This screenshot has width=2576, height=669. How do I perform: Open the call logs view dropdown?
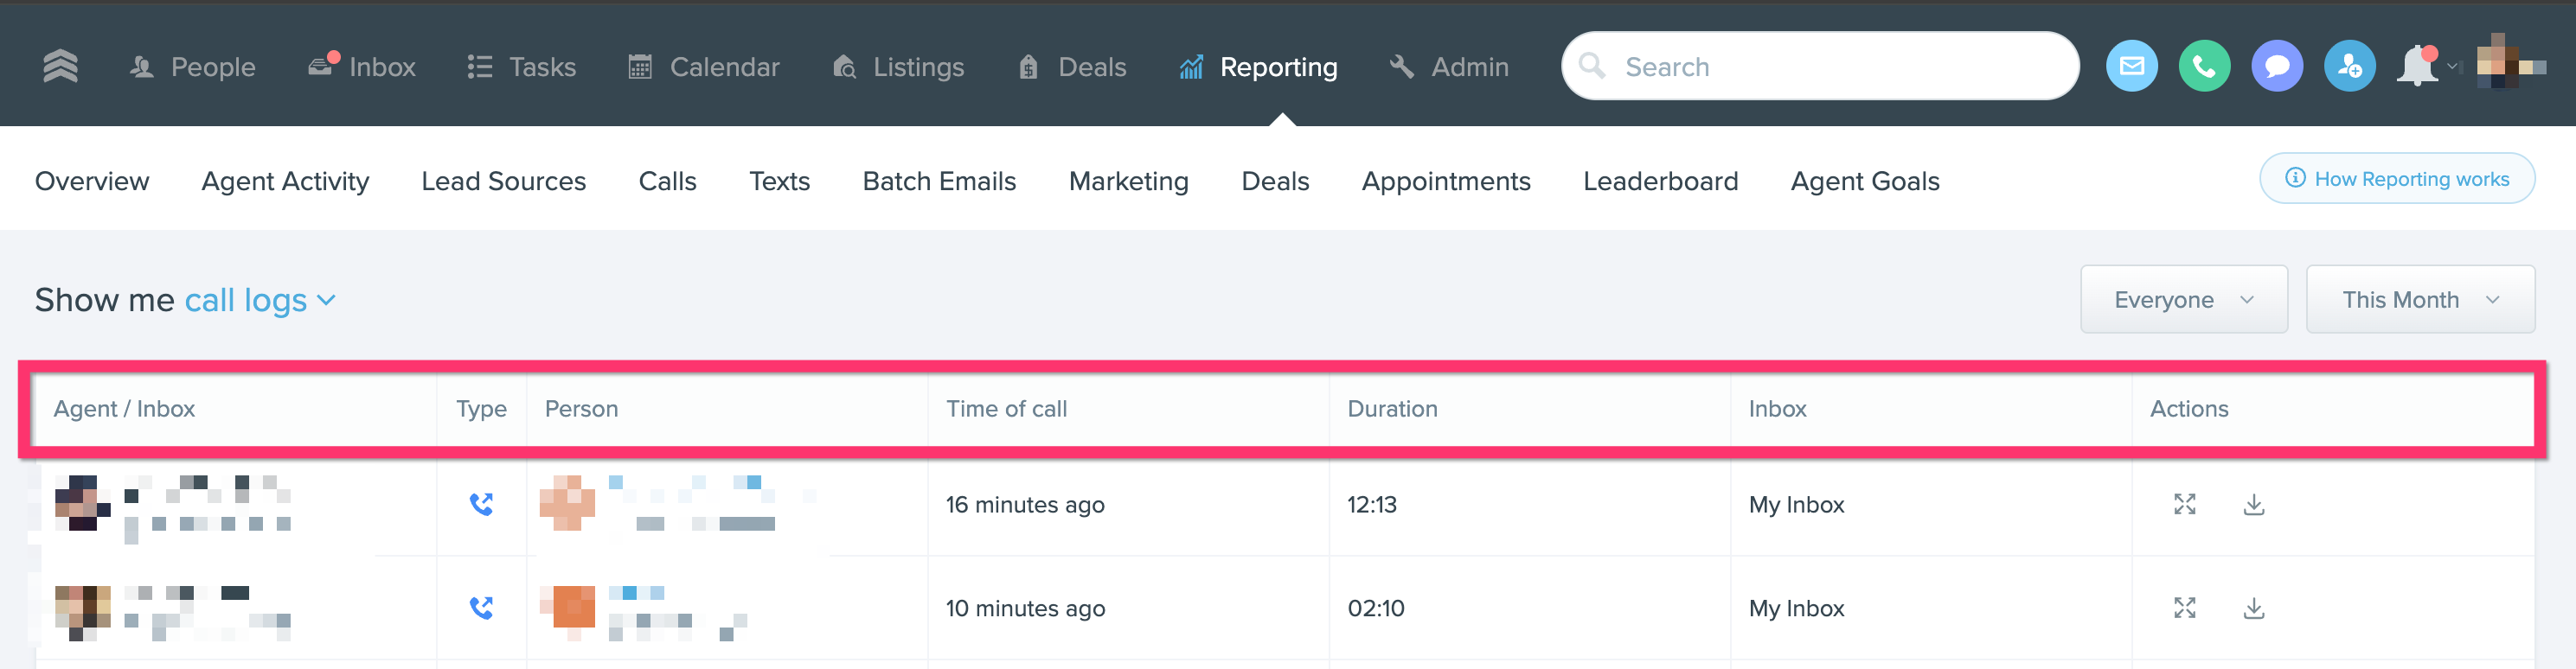click(x=259, y=300)
